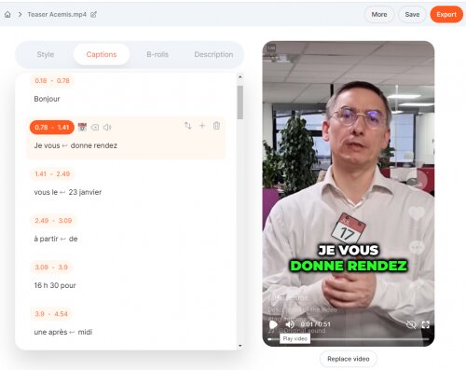The width and height of the screenshot is (466, 370).
Task: Add new caption with plus icon
Action: 202,126
